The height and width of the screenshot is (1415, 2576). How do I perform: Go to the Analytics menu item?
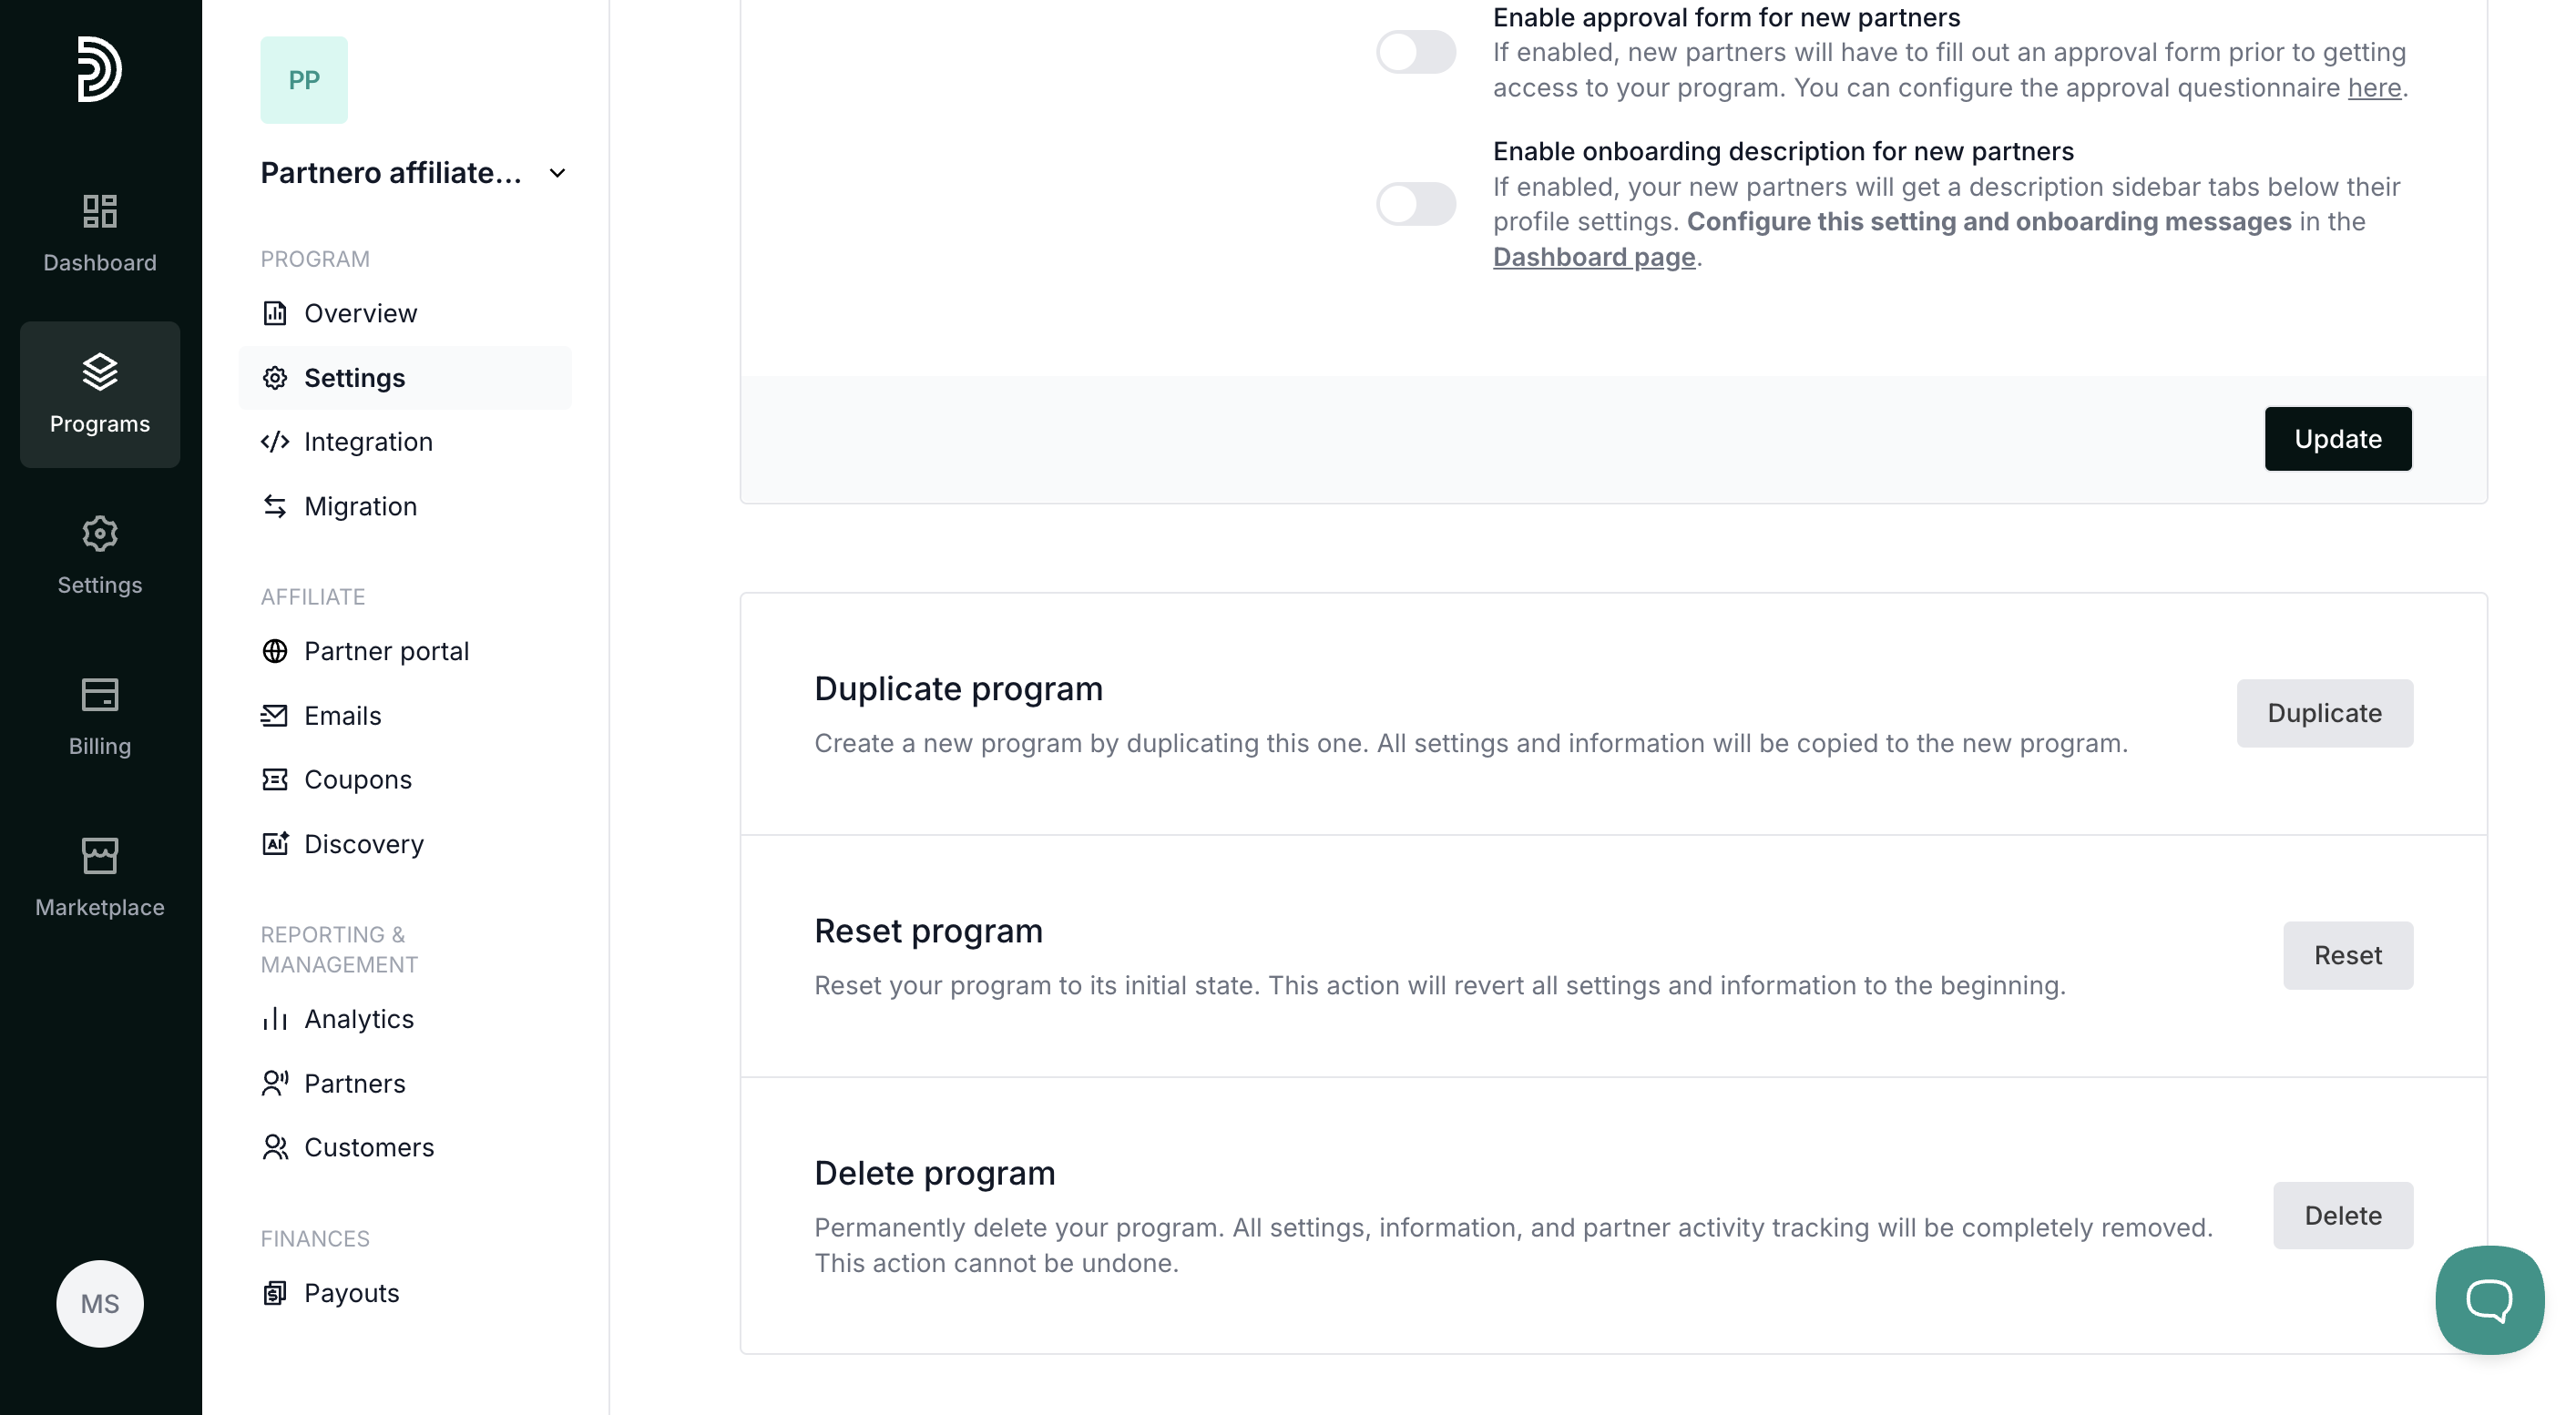point(358,1019)
